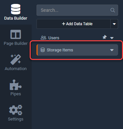Click the Add Data Table button
The width and height of the screenshot is (123, 129).
(x=74, y=24)
